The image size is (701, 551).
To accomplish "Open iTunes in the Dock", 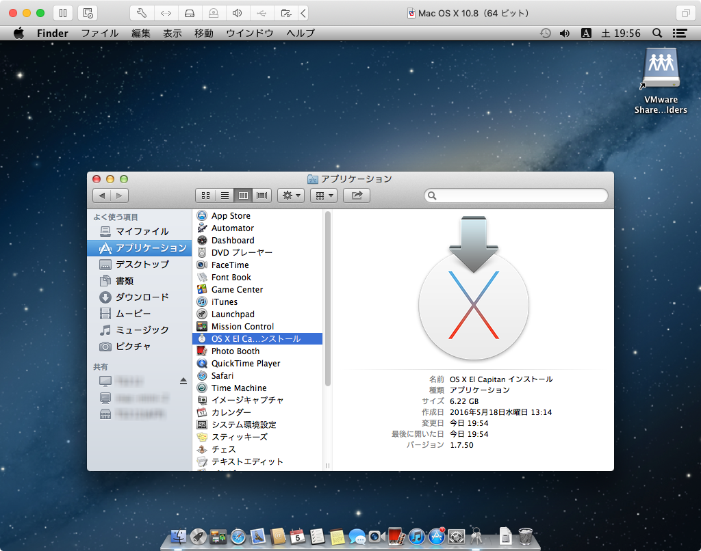I will pyautogui.click(x=417, y=537).
